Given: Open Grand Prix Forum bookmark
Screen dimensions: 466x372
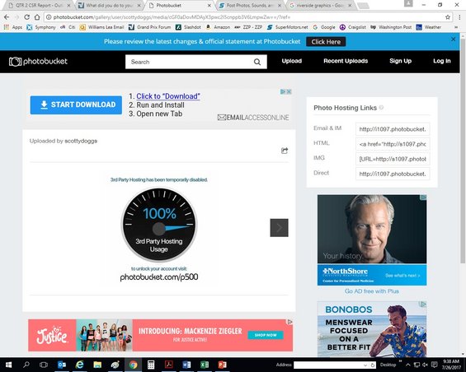Looking at the screenshot, I should coord(149,27).
